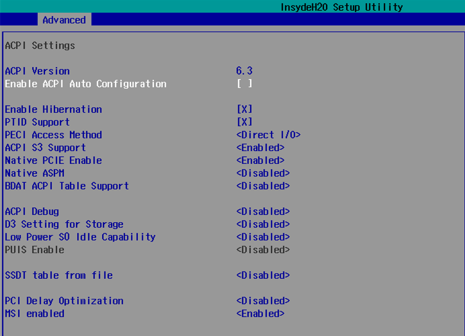This screenshot has height=336, width=465.
Task: Change MSI enabled option value
Action: pos(261,313)
